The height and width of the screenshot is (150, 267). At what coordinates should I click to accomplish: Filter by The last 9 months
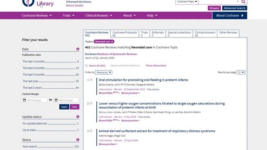[x=50, y=75]
